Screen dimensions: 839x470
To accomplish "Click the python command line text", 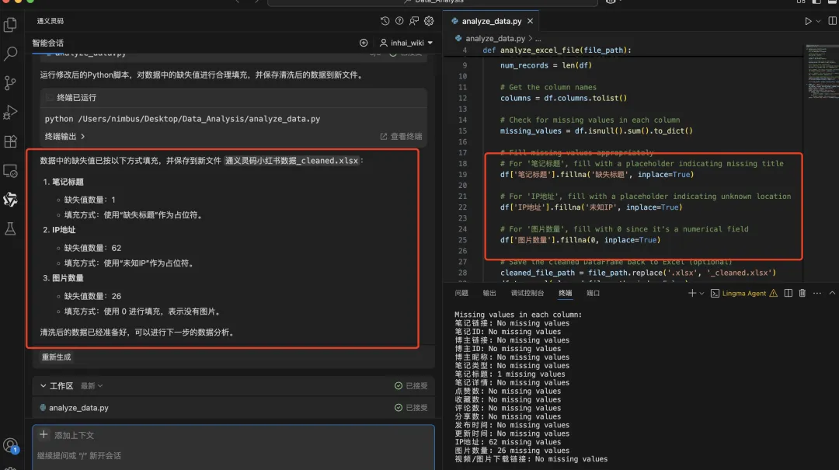I will point(183,119).
